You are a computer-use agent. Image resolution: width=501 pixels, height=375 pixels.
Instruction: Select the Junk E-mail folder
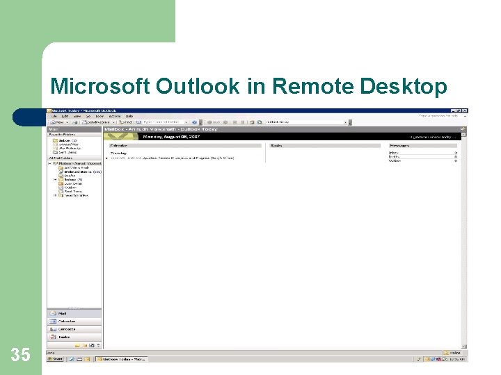(70, 183)
